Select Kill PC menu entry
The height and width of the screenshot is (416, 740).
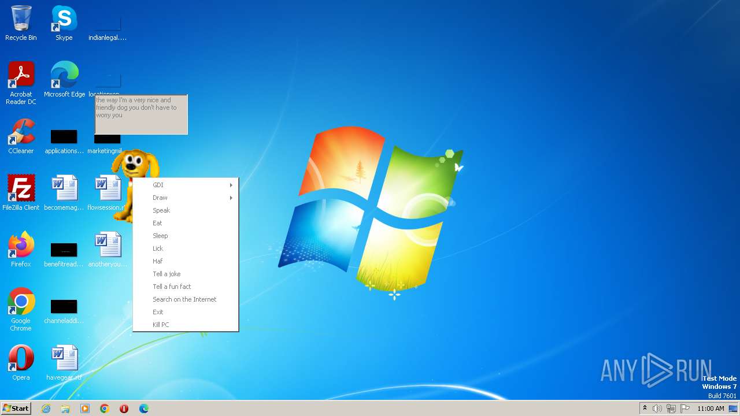pos(186,325)
